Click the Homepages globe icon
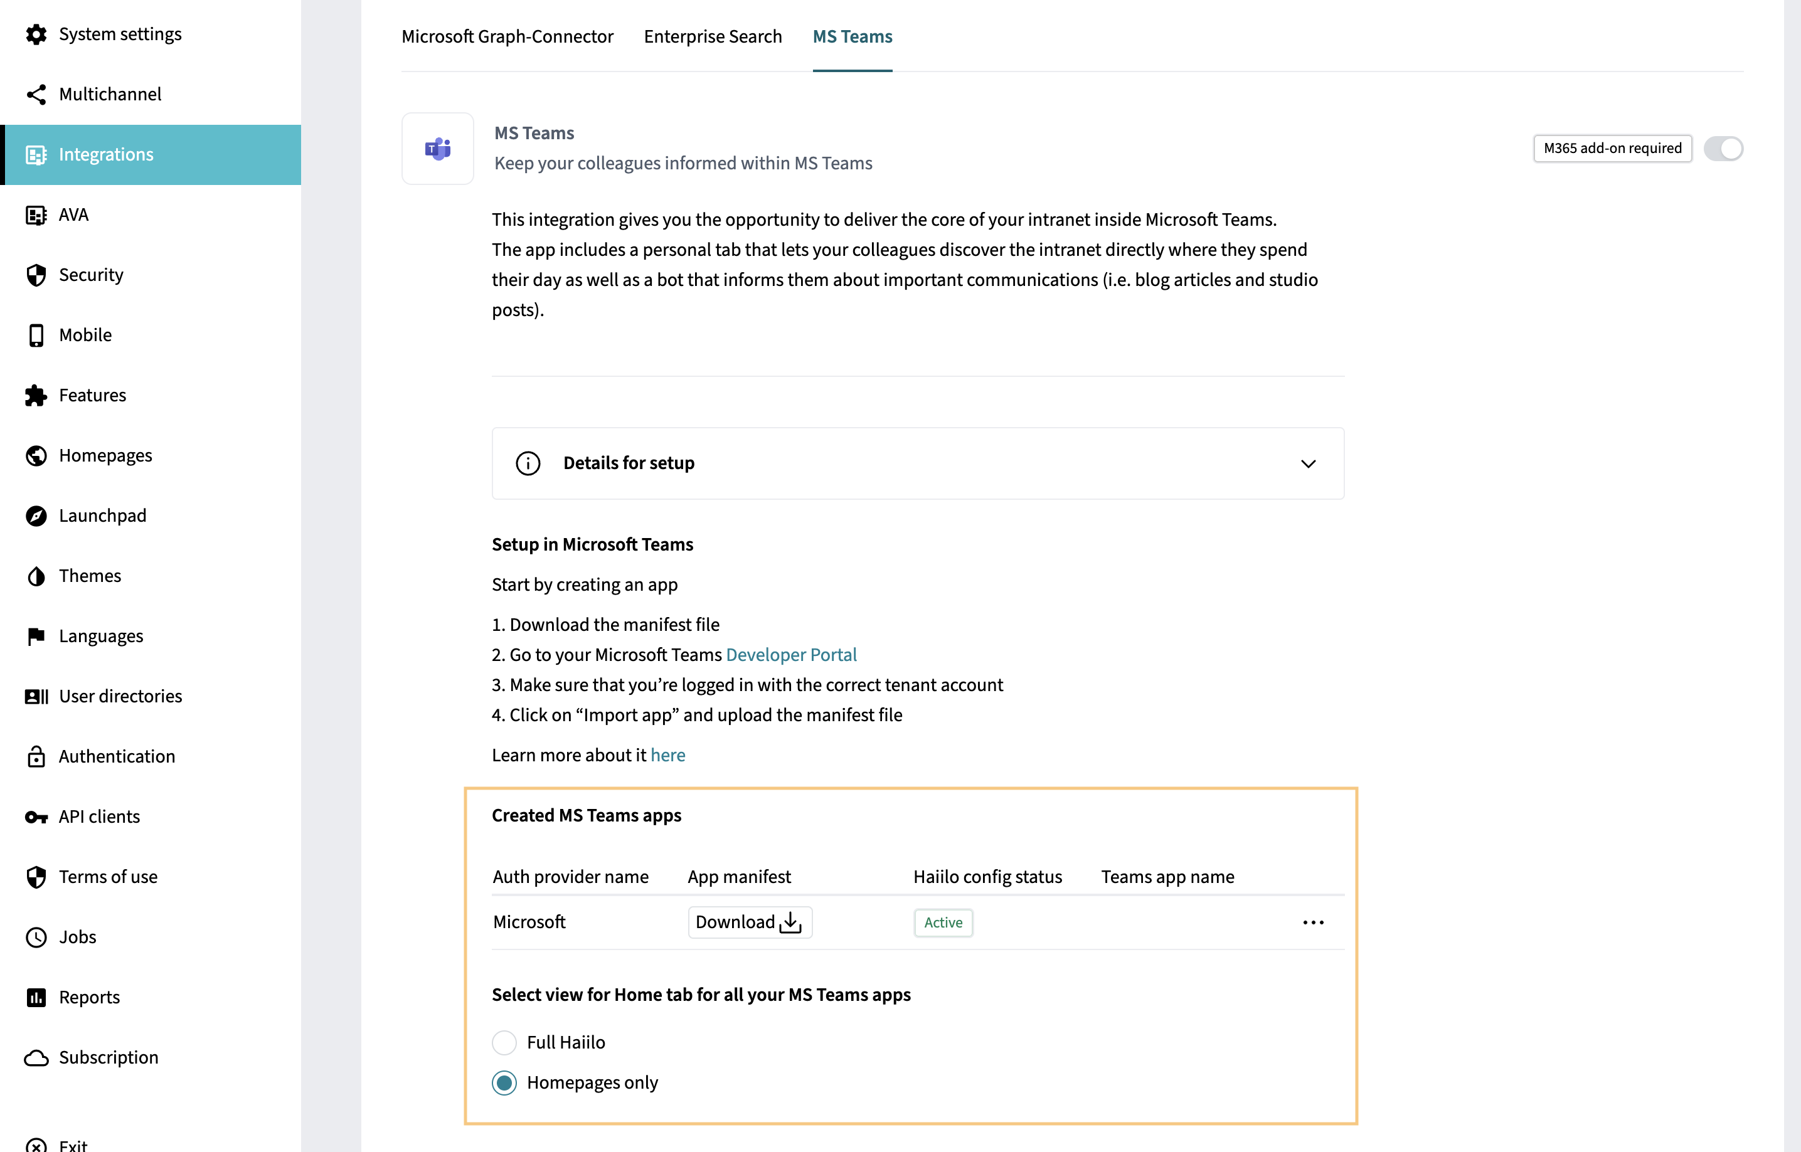The width and height of the screenshot is (1801, 1152). 36,455
